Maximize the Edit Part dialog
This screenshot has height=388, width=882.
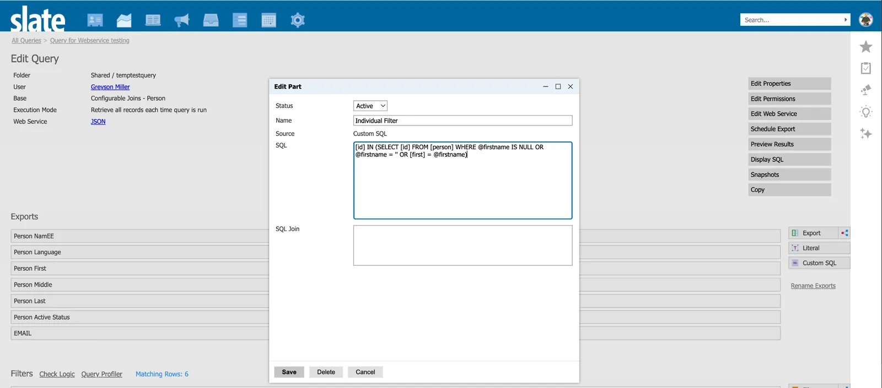pyautogui.click(x=558, y=86)
